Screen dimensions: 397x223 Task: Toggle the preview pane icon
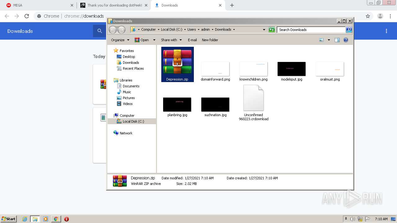tap(337, 40)
